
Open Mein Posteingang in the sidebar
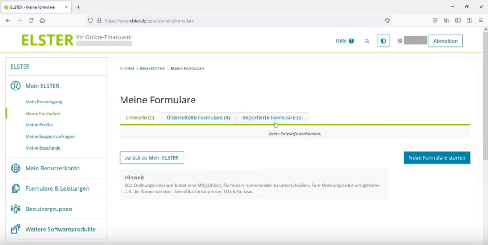(44, 101)
